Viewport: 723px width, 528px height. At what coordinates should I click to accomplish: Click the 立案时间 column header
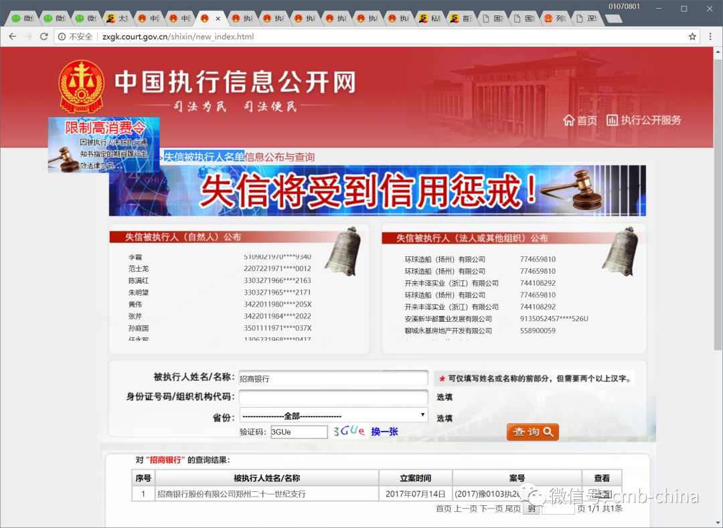coord(416,478)
